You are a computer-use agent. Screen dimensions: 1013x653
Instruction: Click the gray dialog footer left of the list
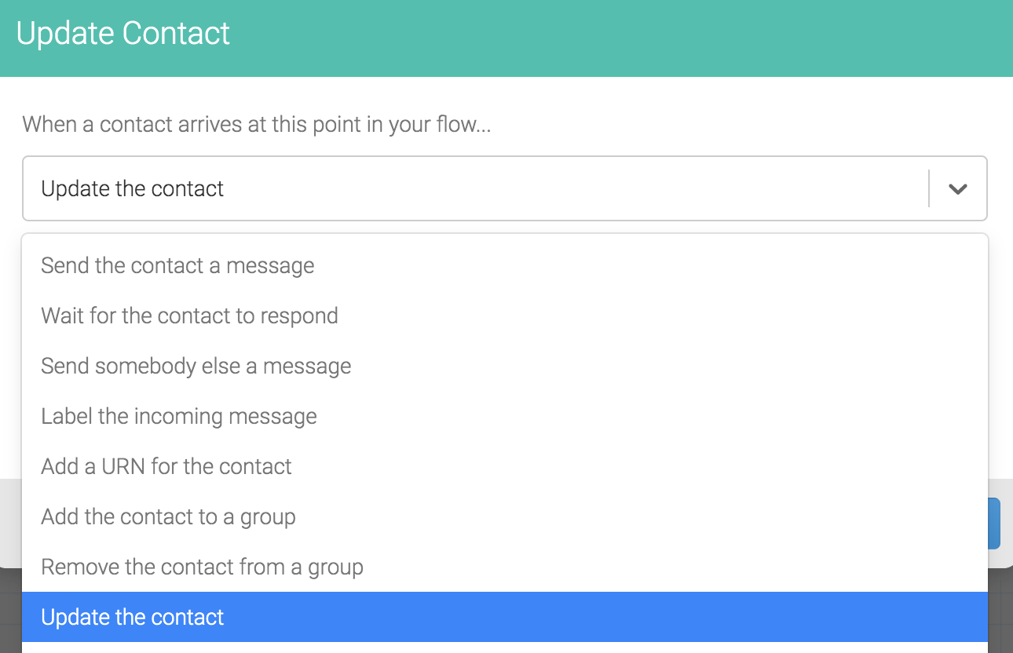[10, 522]
